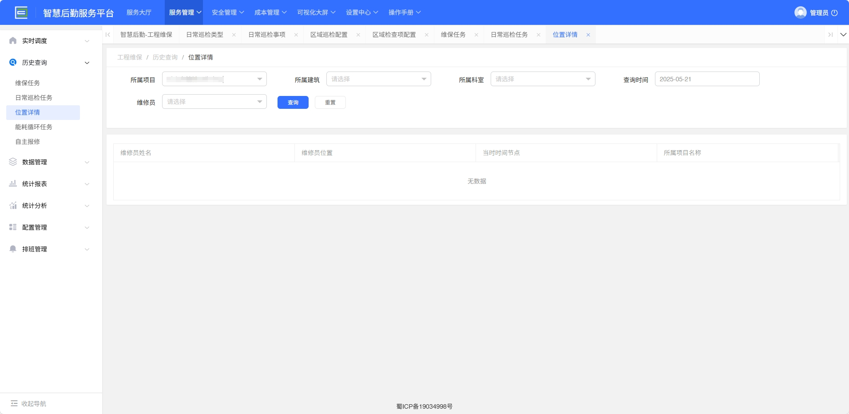The image size is (849, 414).
Task: Select 位置详情 in the sidebar
Action: pos(43,112)
